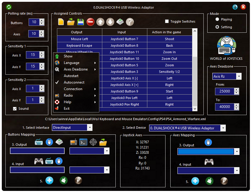Open Buttons Mapping input dropdown list
This screenshot has height=193, width=252.
click(x=107, y=170)
